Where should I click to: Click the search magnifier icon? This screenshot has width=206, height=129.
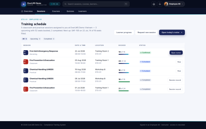[65, 4]
